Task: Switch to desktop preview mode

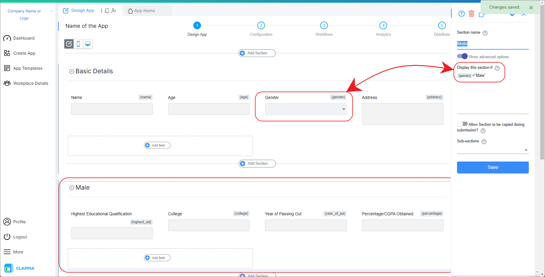Action: (x=88, y=44)
